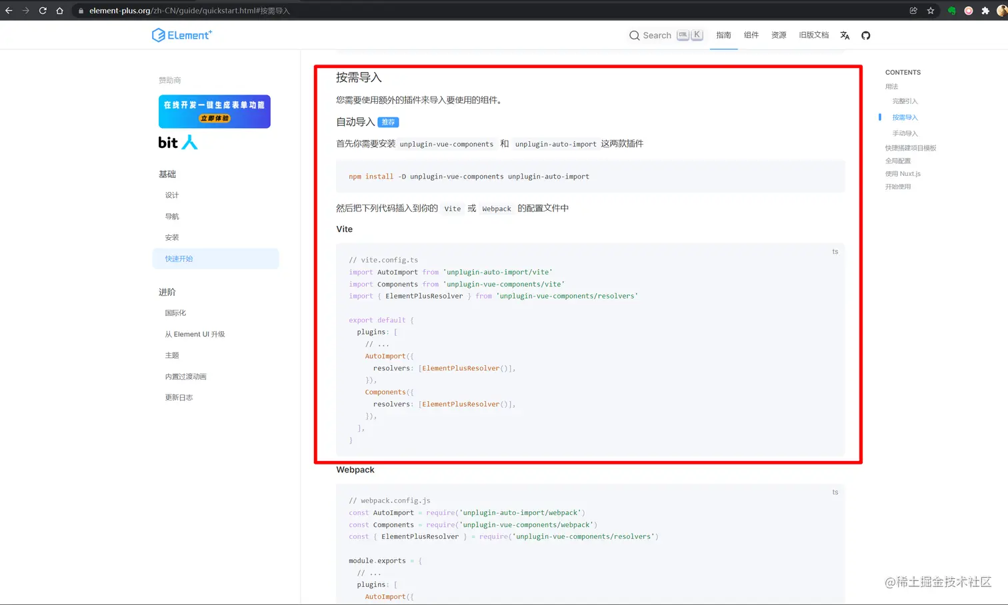Click the module.exports = { code line
Viewport: 1008px width, 605px height.
[385, 560]
